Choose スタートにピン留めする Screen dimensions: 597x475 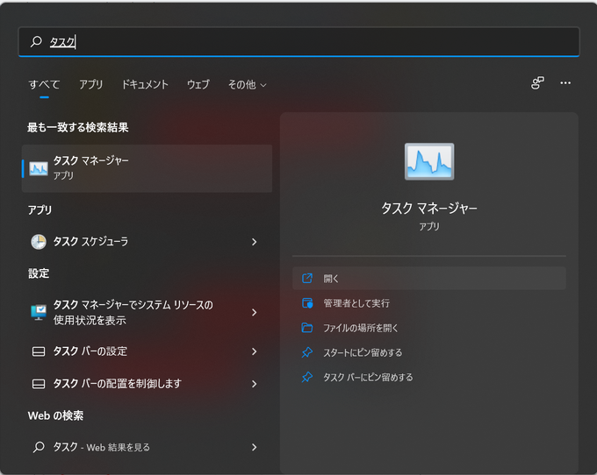click(x=429, y=352)
